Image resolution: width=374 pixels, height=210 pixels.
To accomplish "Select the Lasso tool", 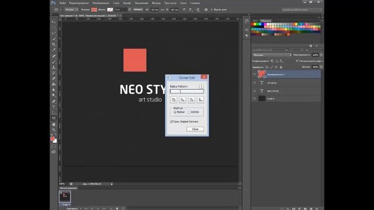I will 54,33.
